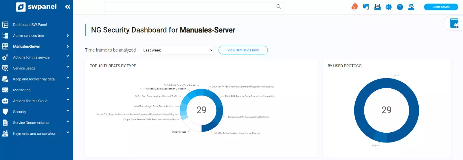Click the orange notification bubble icon
The width and height of the screenshot is (463, 160).
tap(354, 7)
